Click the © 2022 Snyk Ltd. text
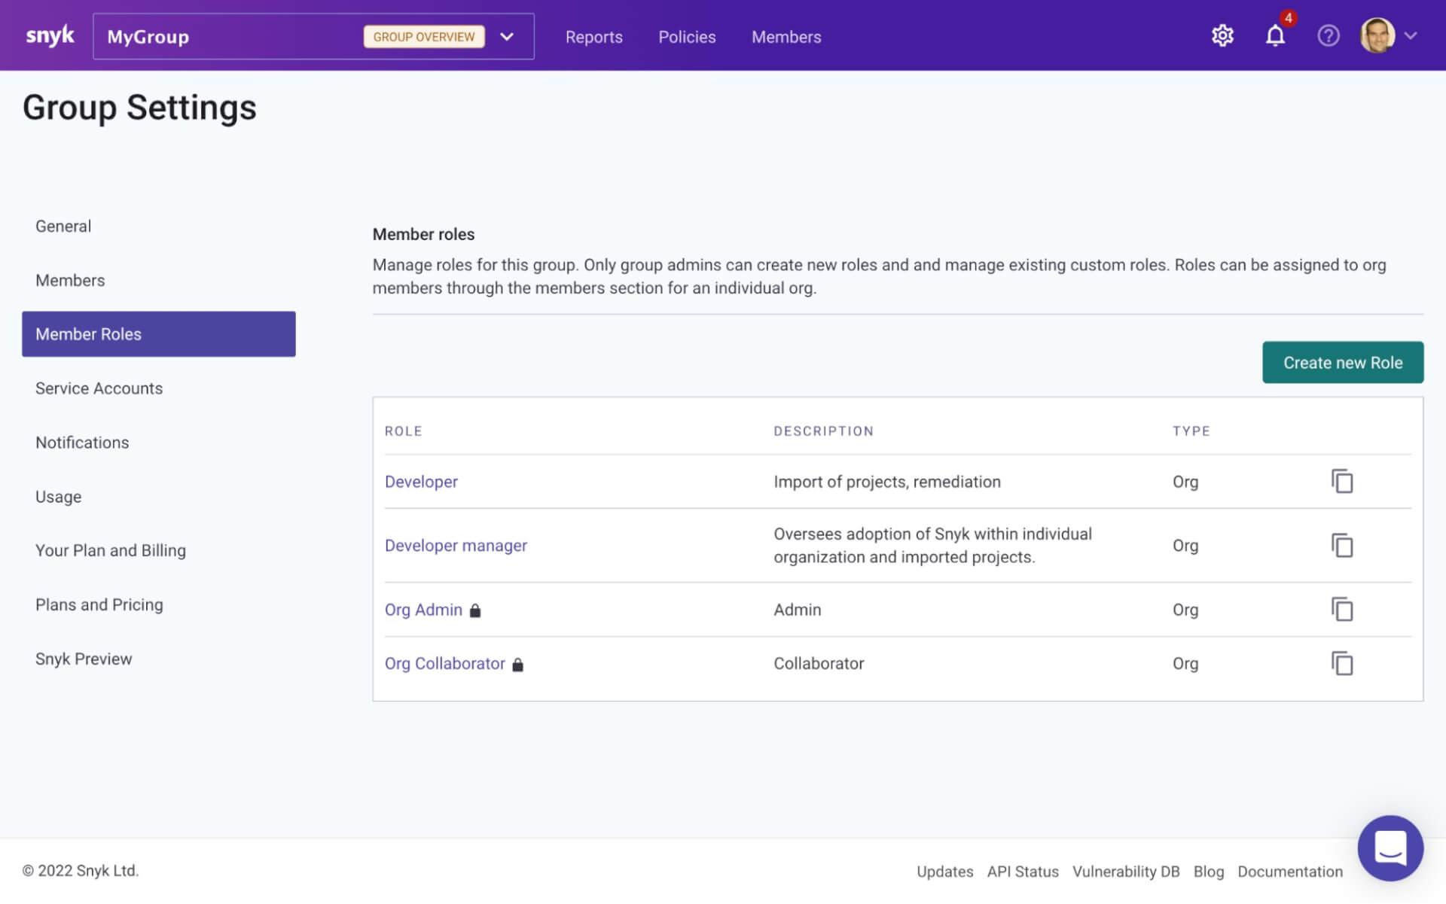The image size is (1446, 904). (x=81, y=871)
